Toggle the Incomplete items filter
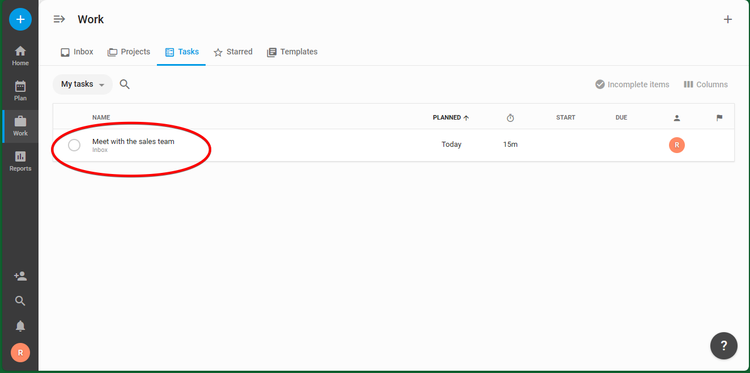 (632, 84)
